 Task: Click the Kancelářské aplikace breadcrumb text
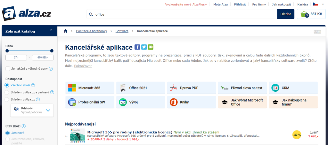(x=152, y=31)
